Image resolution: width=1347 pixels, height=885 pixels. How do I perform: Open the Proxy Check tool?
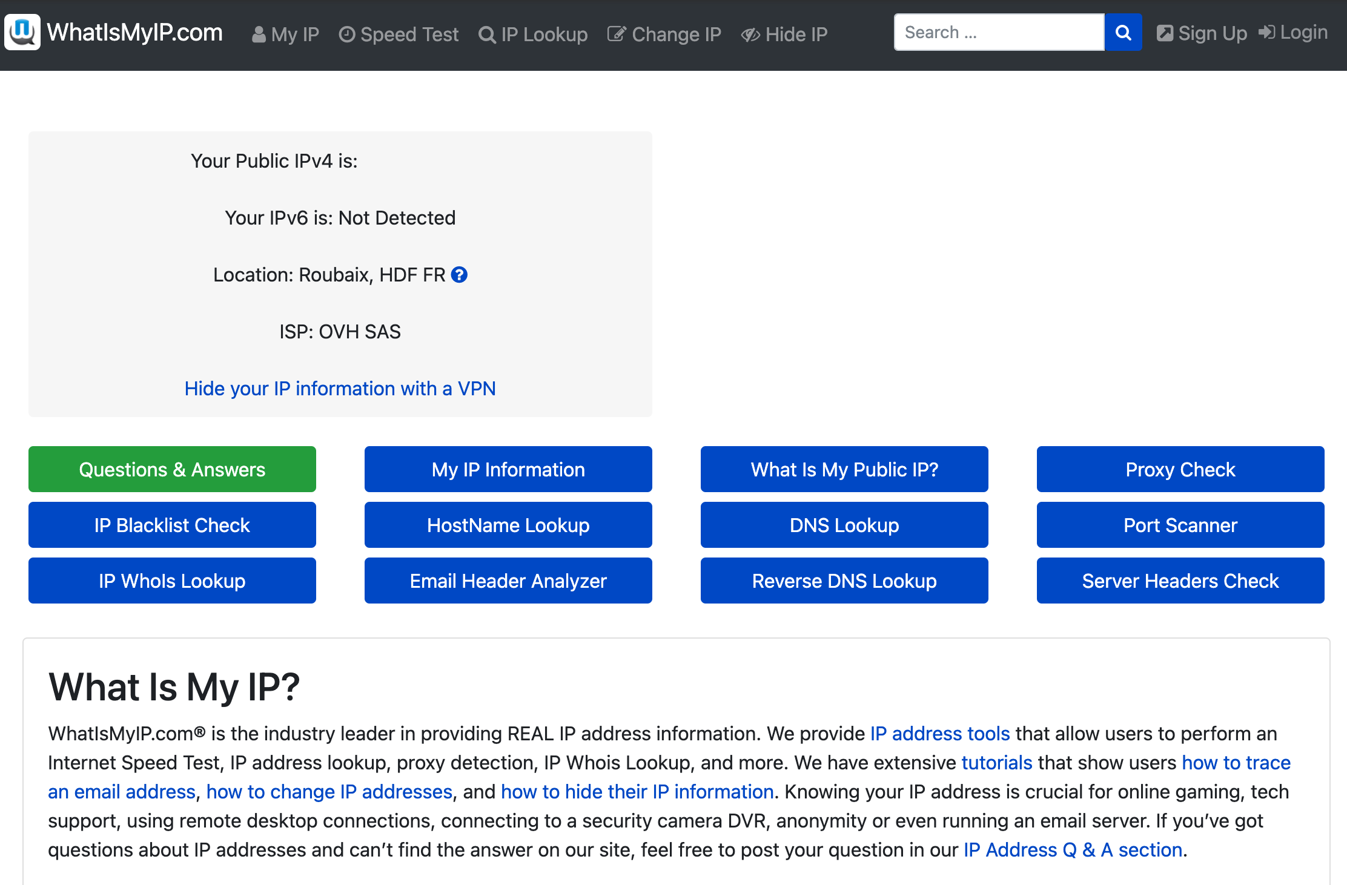click(x=1180, y=469)
